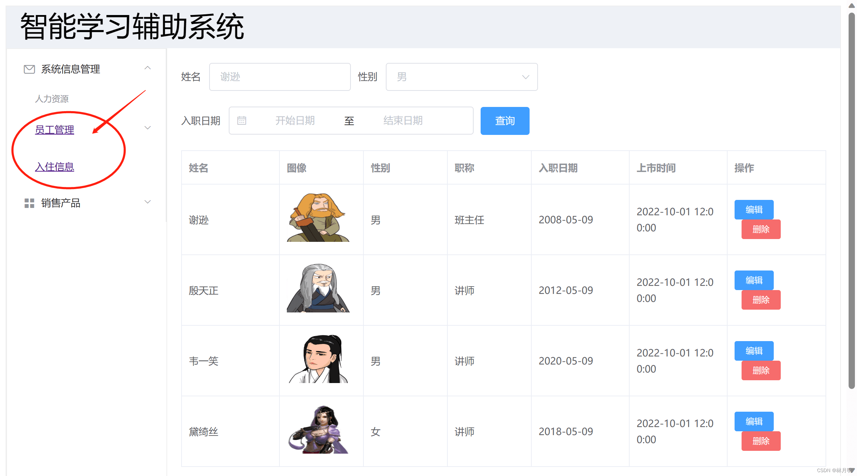This screenshot has height=476, width=857.
Task: Click the 智能学习辅助系统 page title
Action: [x=132, y=27]
